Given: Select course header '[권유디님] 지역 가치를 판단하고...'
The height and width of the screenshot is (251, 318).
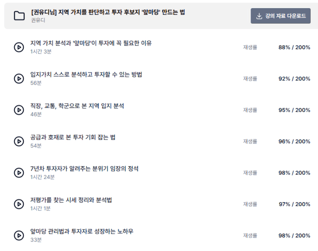Looking at the screenshot, I should [108, 12].
